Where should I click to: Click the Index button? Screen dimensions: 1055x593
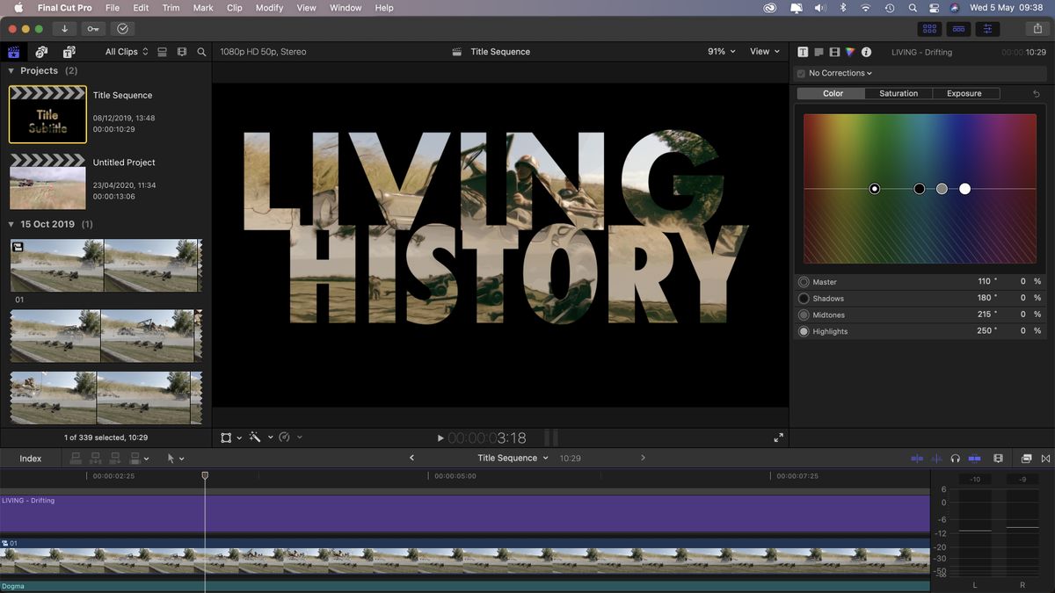click(x=30, y=458)
